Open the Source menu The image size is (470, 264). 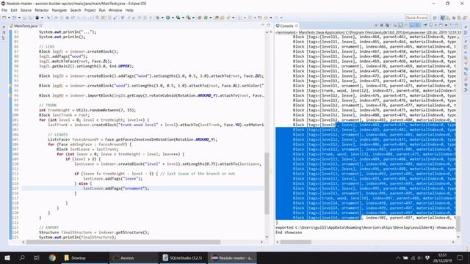(26, 10)
